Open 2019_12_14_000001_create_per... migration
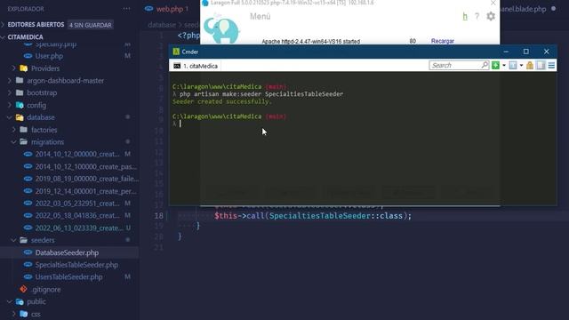Screen dimensions: 569x320 [x=85, y=191]
